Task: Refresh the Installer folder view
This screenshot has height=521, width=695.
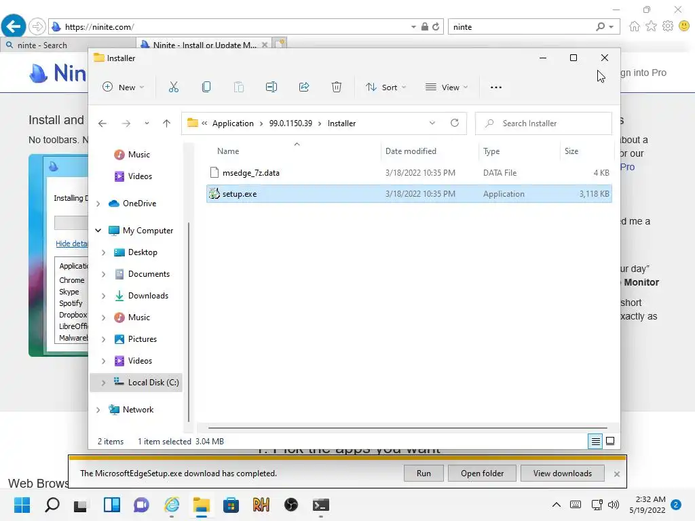Action: click(x=454, y=123)
